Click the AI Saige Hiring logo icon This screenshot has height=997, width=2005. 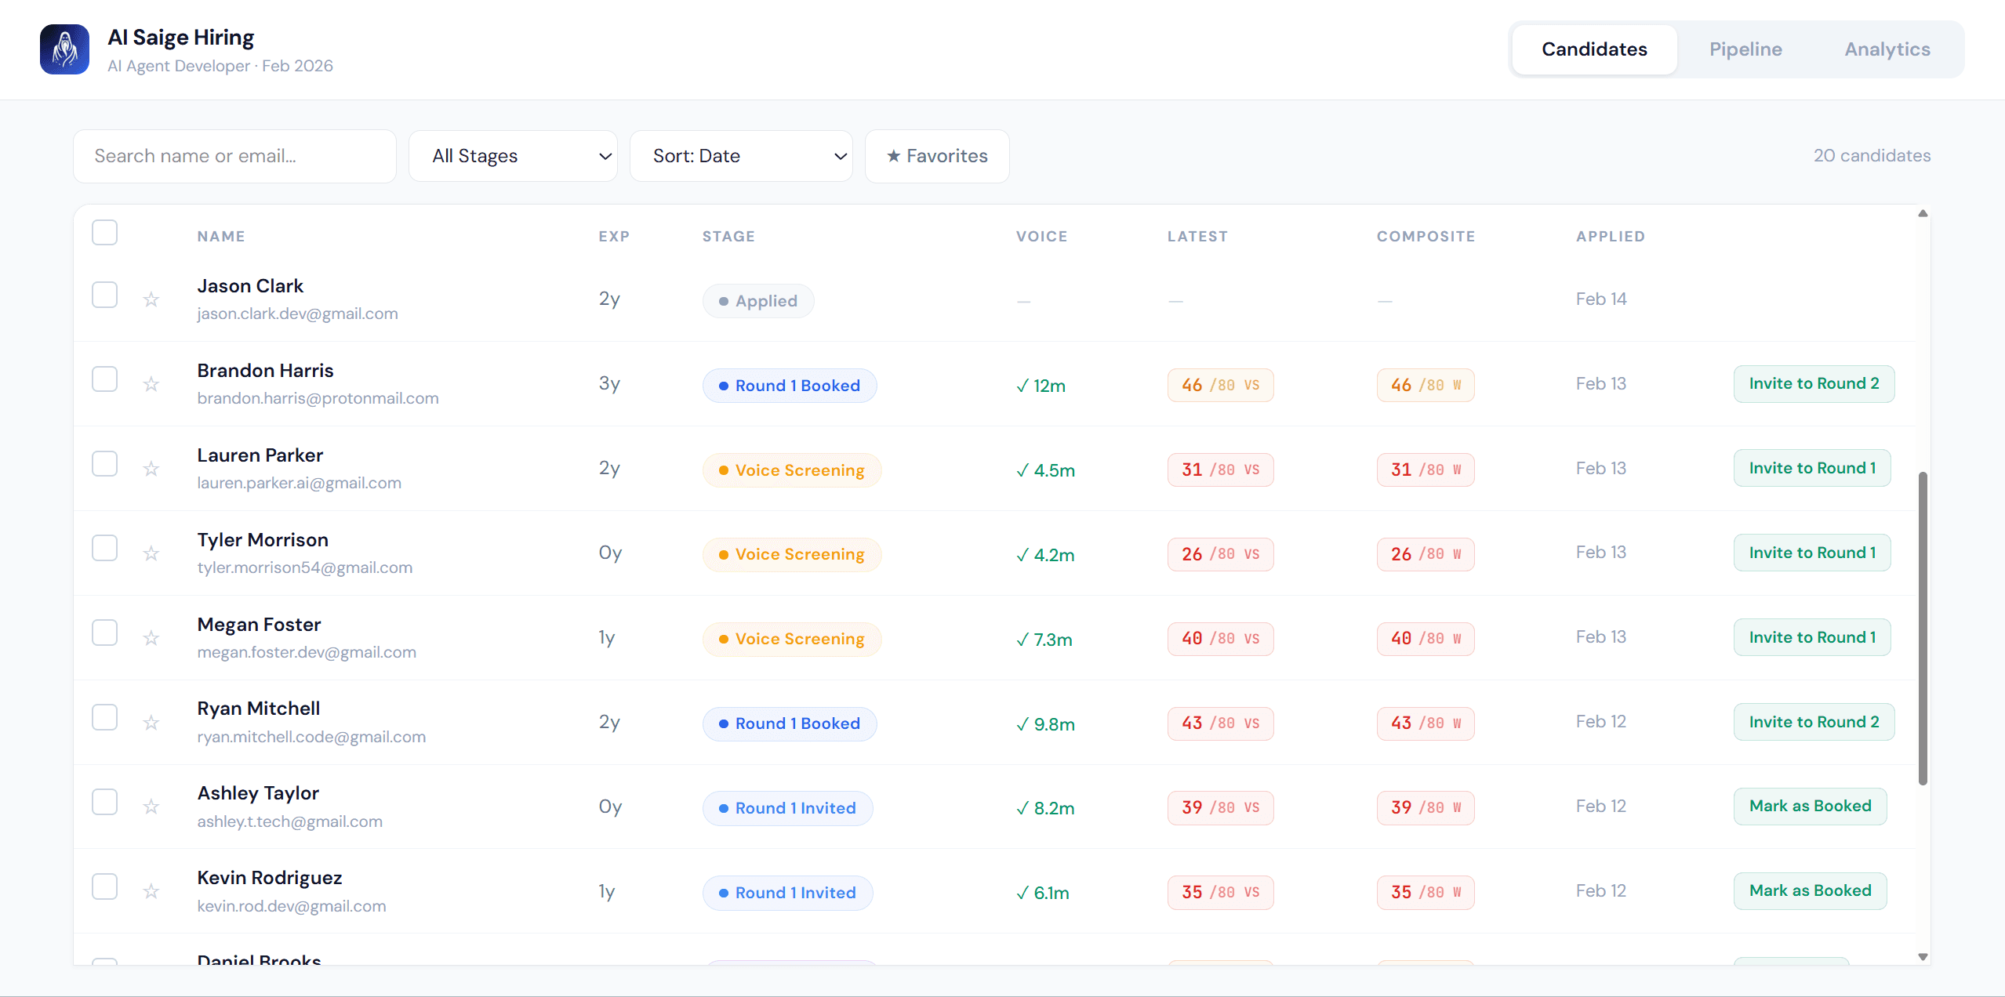click(x=64, y=49)
